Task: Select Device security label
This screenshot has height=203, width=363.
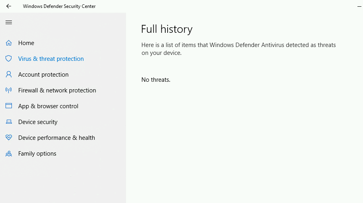Action: click(38, 122)
